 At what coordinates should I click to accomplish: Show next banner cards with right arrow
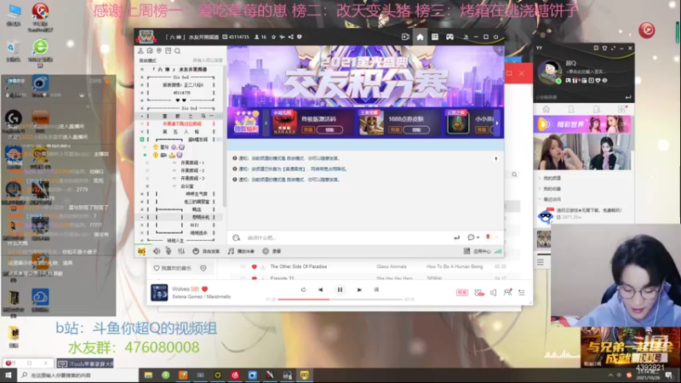pyautogui.click(x=497, y=123)
